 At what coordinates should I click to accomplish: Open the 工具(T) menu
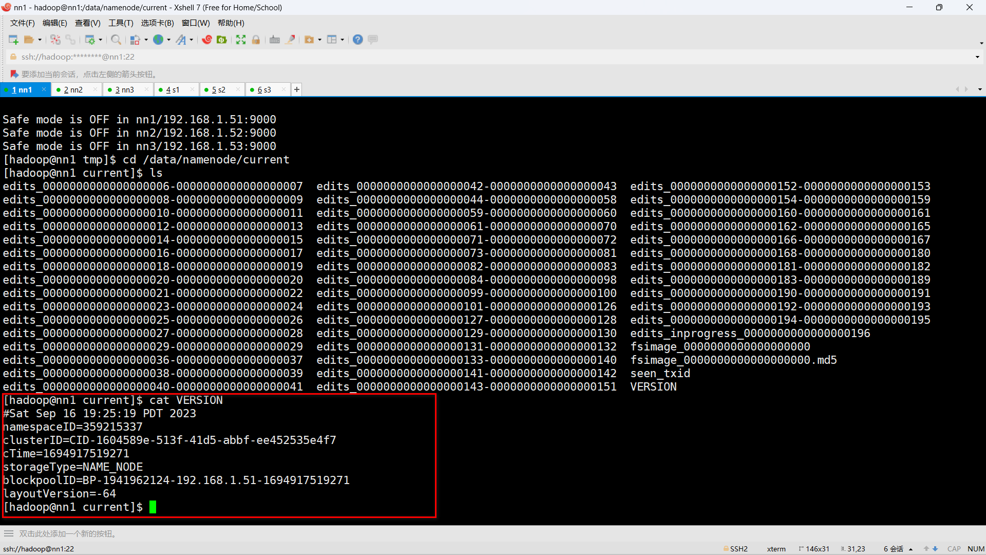pos(121,23)
